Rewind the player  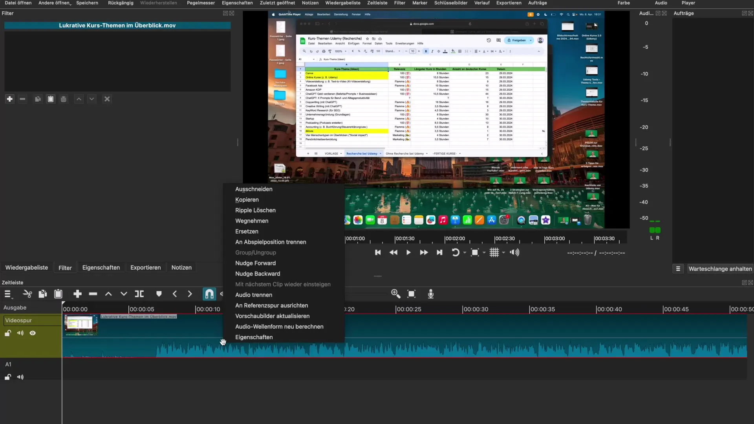pyautogui.click(x=393, y=252)
